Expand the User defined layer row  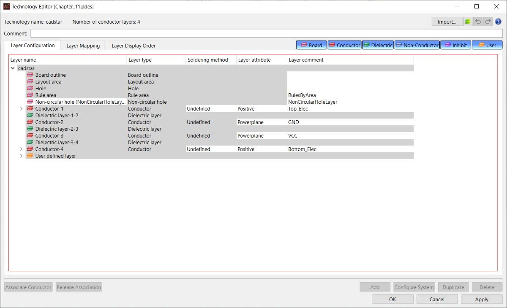pyautogui.click(x=21, y=156)
